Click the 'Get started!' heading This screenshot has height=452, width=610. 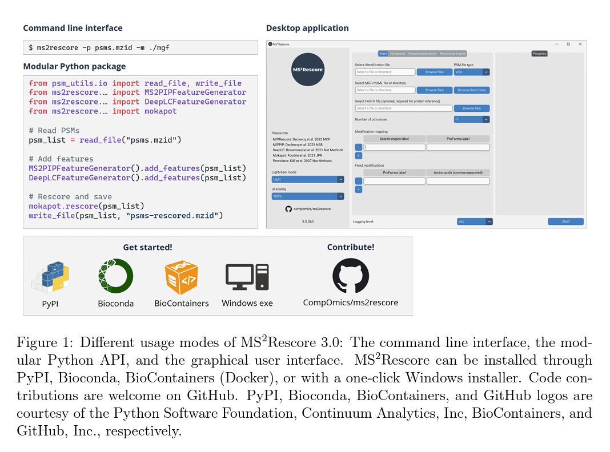coord(147,247)
